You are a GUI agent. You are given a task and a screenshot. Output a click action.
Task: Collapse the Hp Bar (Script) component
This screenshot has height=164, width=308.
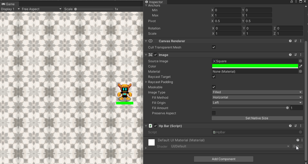[146, 126]
